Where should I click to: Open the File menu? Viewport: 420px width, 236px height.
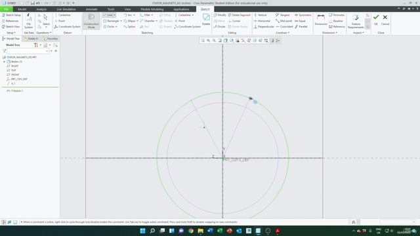pos(7,9)
